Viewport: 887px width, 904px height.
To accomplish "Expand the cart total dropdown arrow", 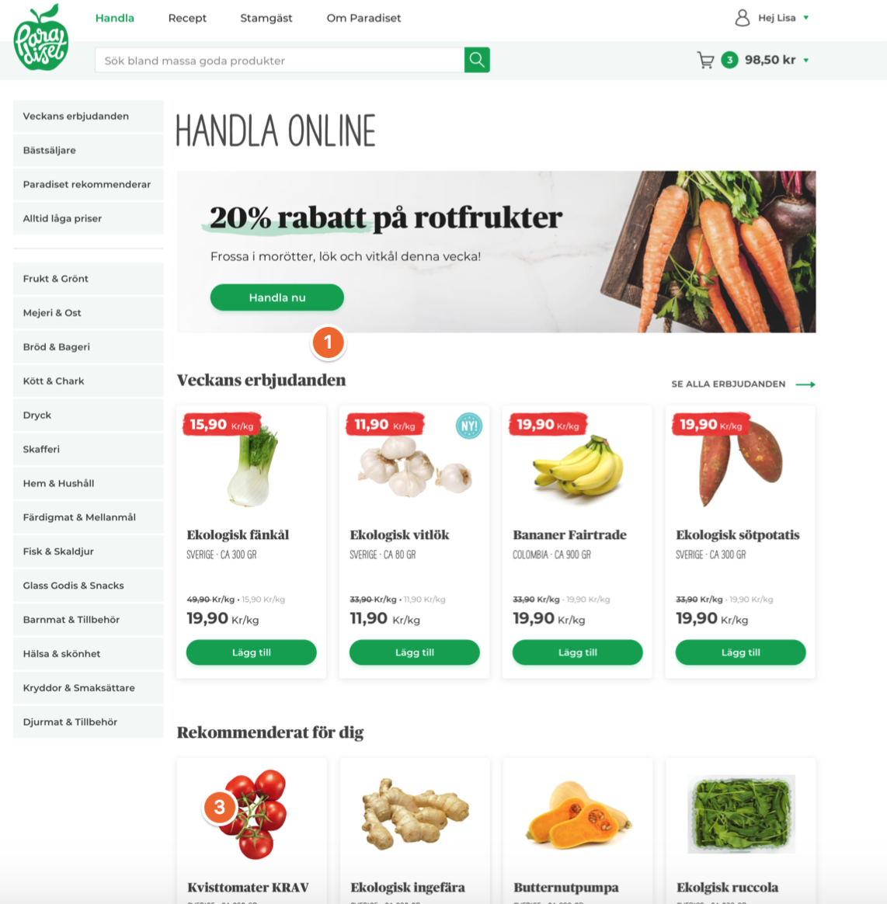I will (x=806, y=60).
